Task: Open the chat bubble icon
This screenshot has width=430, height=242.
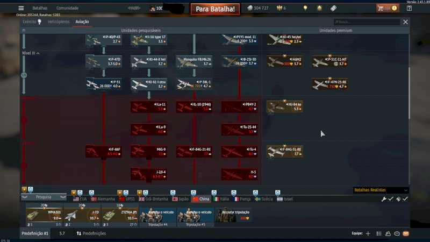Action: click(397, 233)
